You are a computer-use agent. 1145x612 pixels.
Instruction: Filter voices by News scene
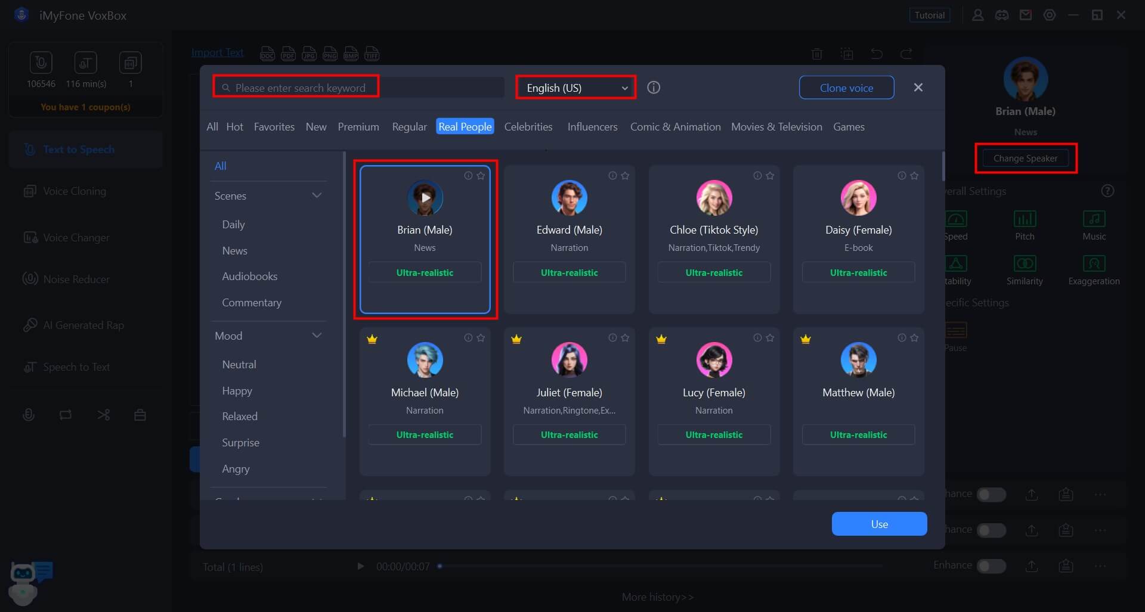234,250
